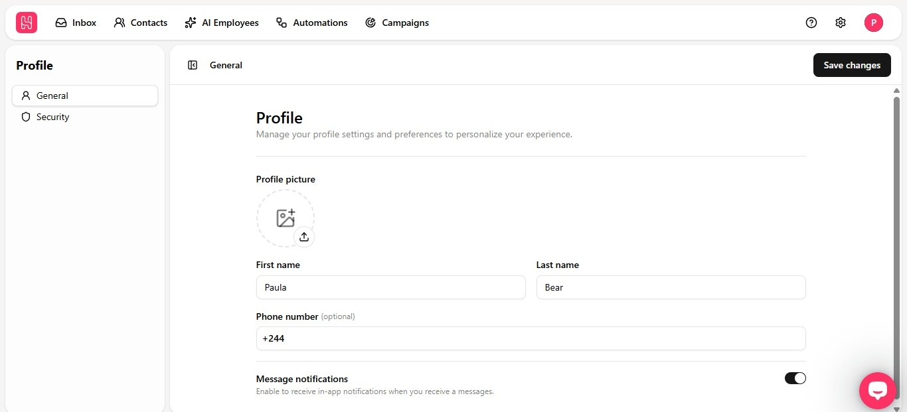
Task: Focus the Phone number field
Action: 531,338
